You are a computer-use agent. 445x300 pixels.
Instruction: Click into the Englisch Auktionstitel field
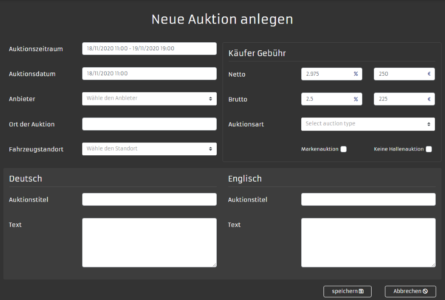coord(368,199)
